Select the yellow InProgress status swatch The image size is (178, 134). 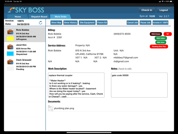pyautogui.click(x=10, y=39)
